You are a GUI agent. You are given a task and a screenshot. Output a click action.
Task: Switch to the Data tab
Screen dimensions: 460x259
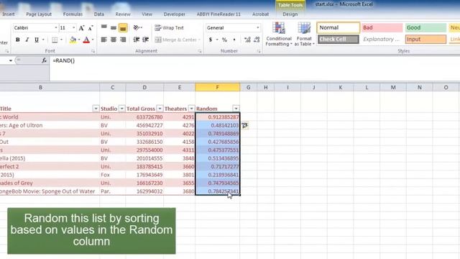99,14
